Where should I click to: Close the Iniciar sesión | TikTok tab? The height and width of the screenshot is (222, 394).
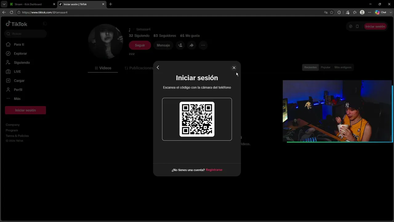(103, 4)
